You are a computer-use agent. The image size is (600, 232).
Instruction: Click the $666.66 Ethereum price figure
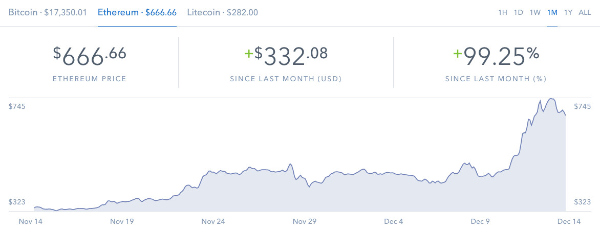tap(90, 56)
